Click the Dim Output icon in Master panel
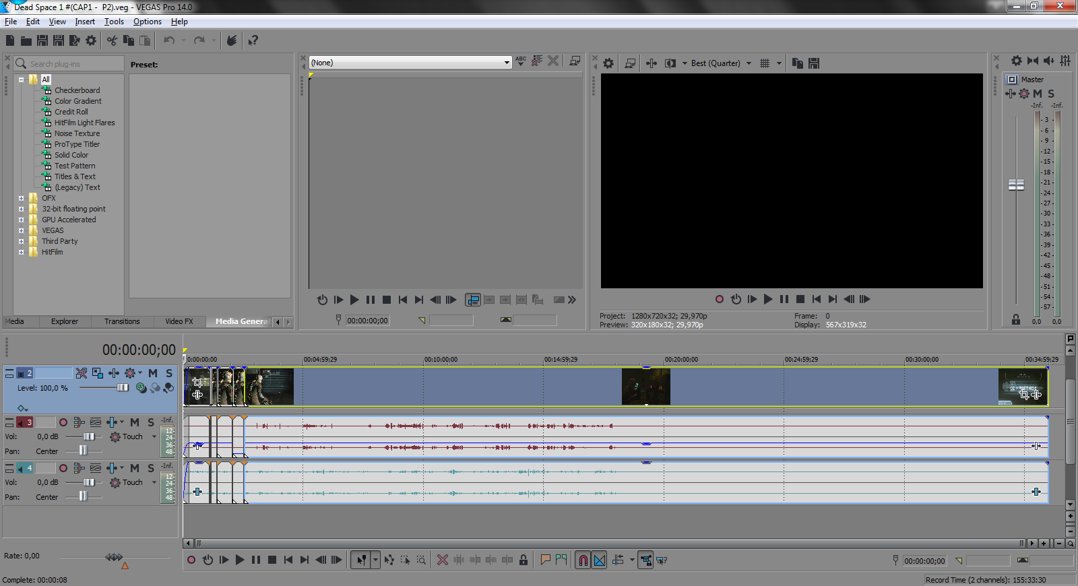This screenshot has height=586, width=1078. click(1049, 61)
